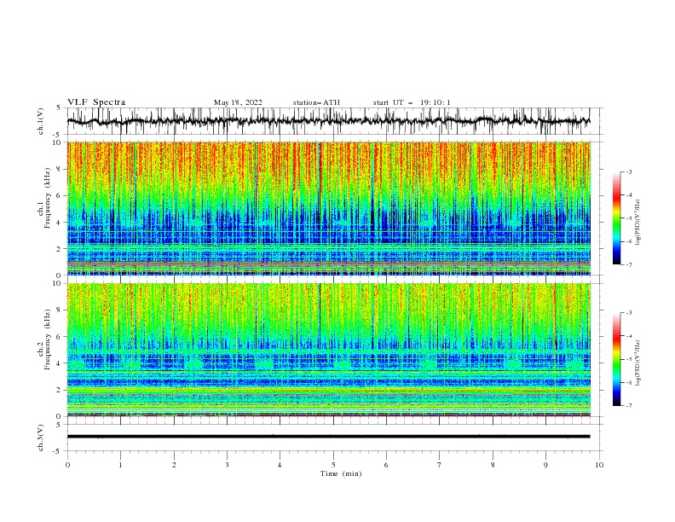Click the upper colorbar "log(PSD)(V²/Hz)" label
The image size is (675, 522).
point(638,223)
